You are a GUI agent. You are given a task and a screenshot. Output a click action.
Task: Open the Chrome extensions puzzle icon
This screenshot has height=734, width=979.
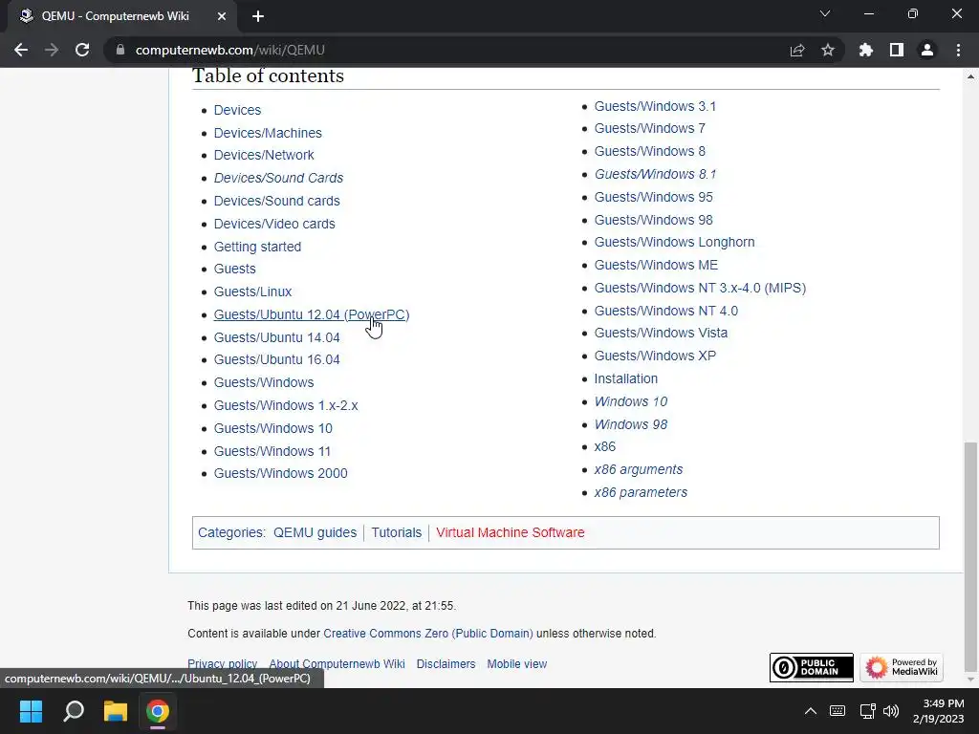tap(866, 50)
